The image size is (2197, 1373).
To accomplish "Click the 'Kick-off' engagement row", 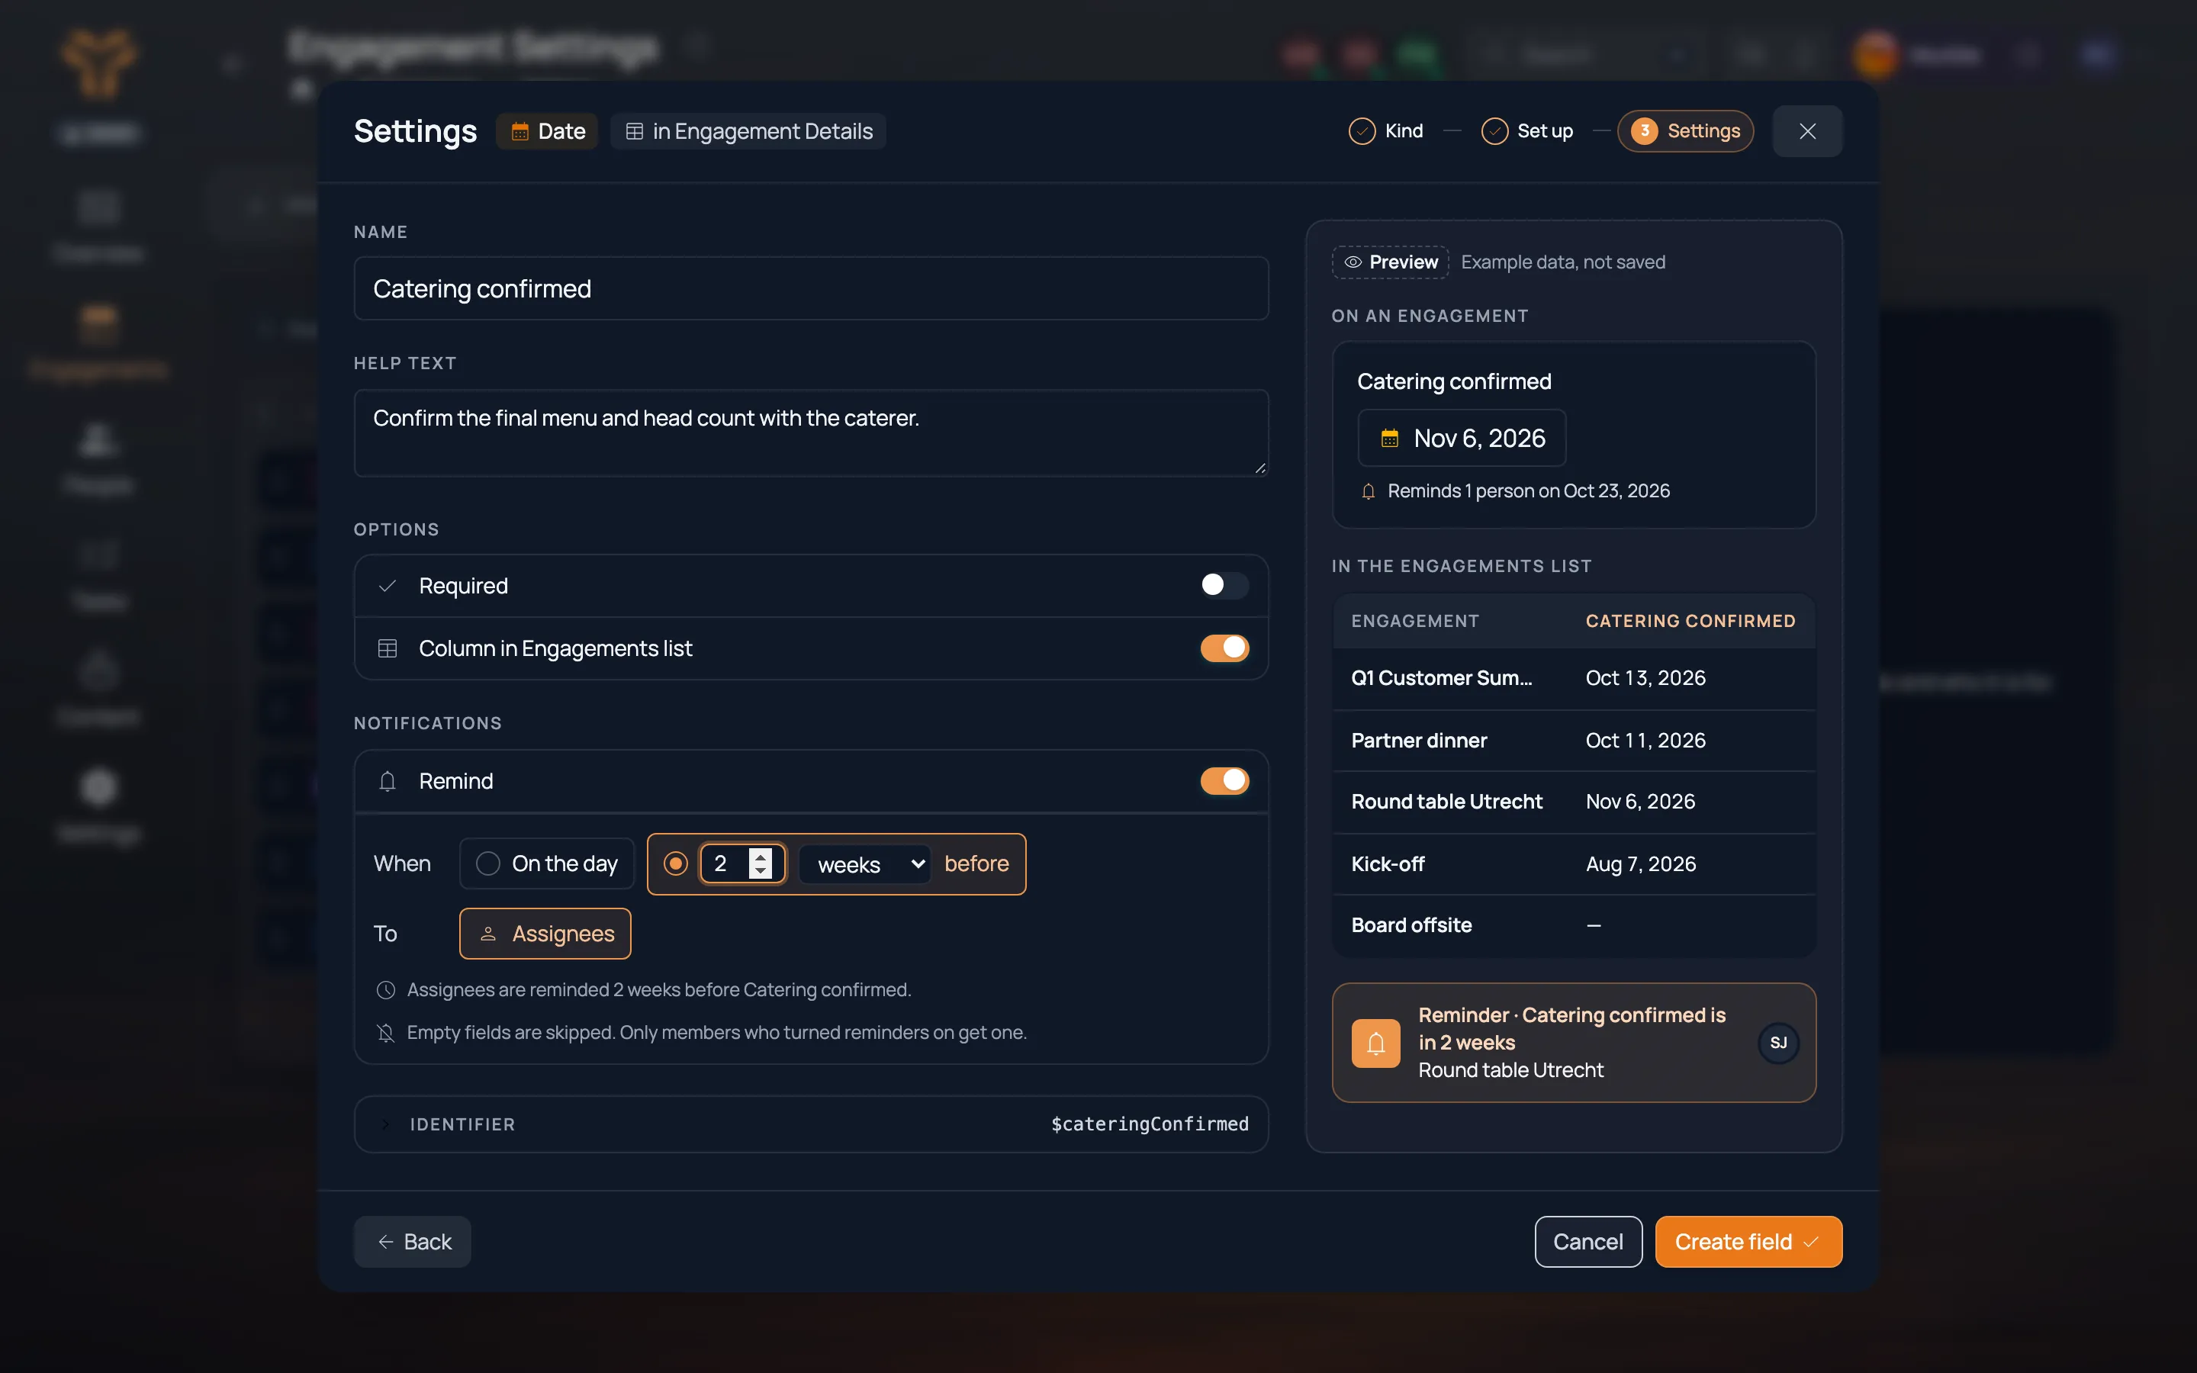I will tap(1573, 863).
